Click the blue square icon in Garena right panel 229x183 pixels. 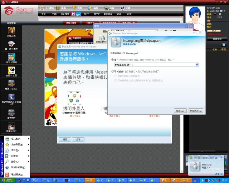[223, 45]
